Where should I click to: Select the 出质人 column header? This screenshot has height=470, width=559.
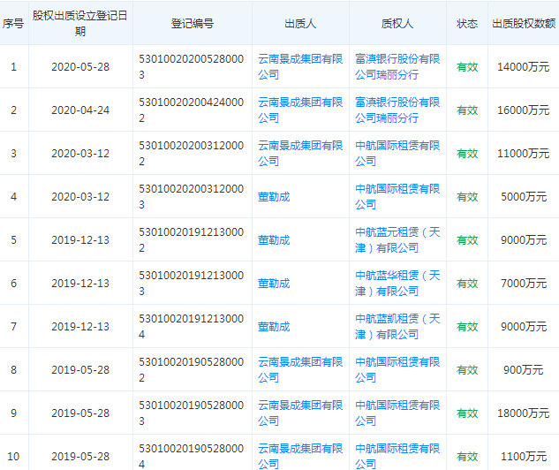tap(300, 24)
